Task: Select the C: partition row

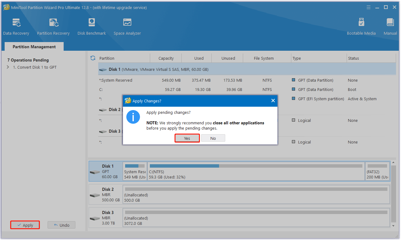Action: (x=247, y=90)
